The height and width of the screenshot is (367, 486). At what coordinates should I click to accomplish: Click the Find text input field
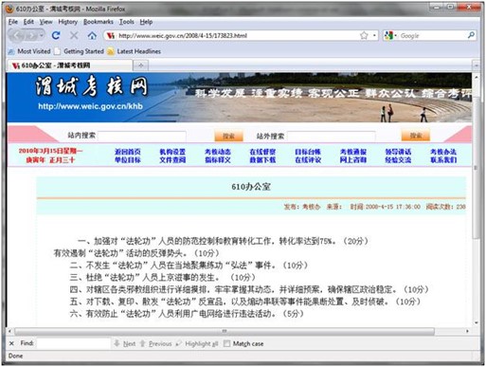73,343
